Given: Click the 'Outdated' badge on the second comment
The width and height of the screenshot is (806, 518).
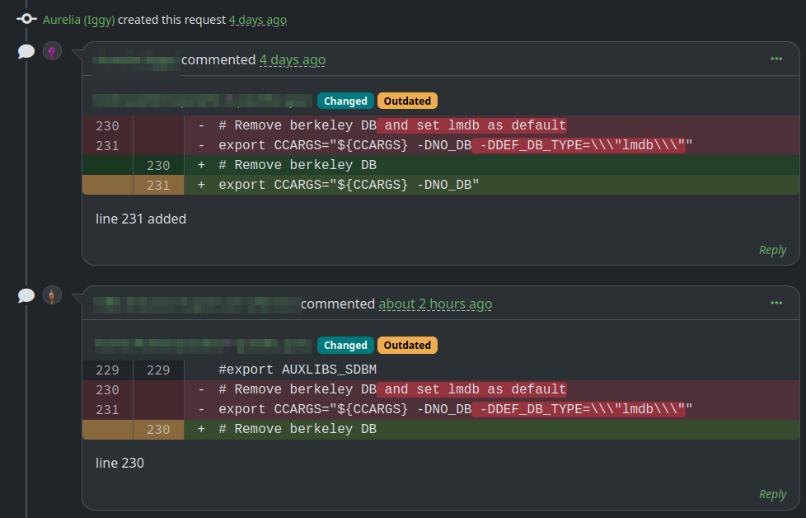Looking at the screenshot, I should (407, 345).
